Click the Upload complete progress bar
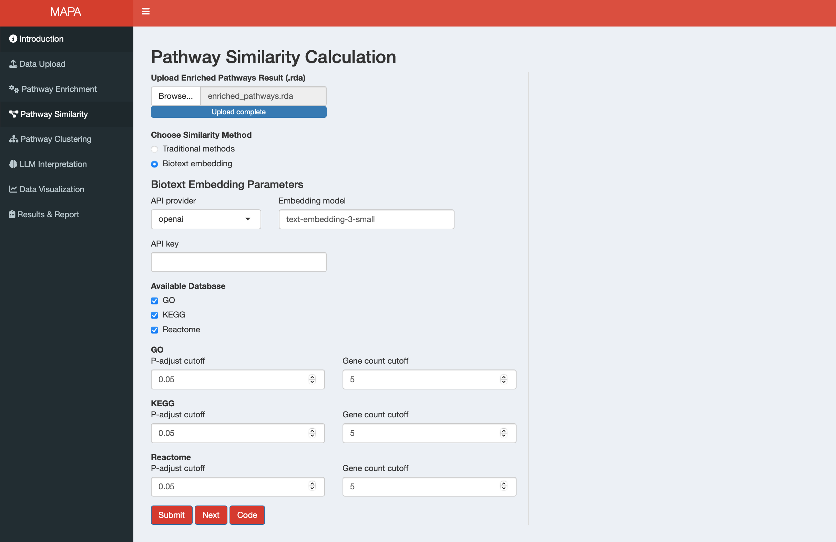 click(x=238, y=112)
